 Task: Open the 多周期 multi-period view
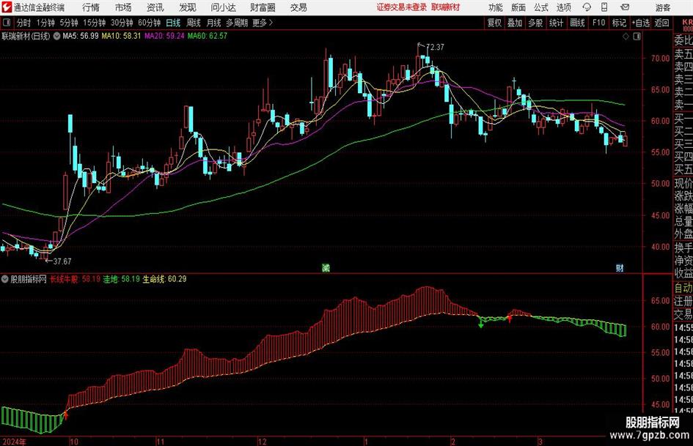pyautogui.click(x=237, y=23)
